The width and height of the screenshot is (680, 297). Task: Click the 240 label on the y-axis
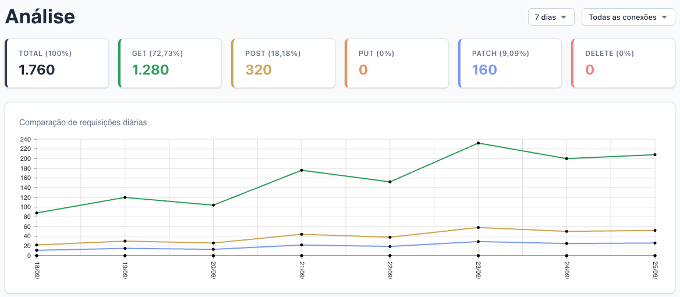tap(25, 139)
